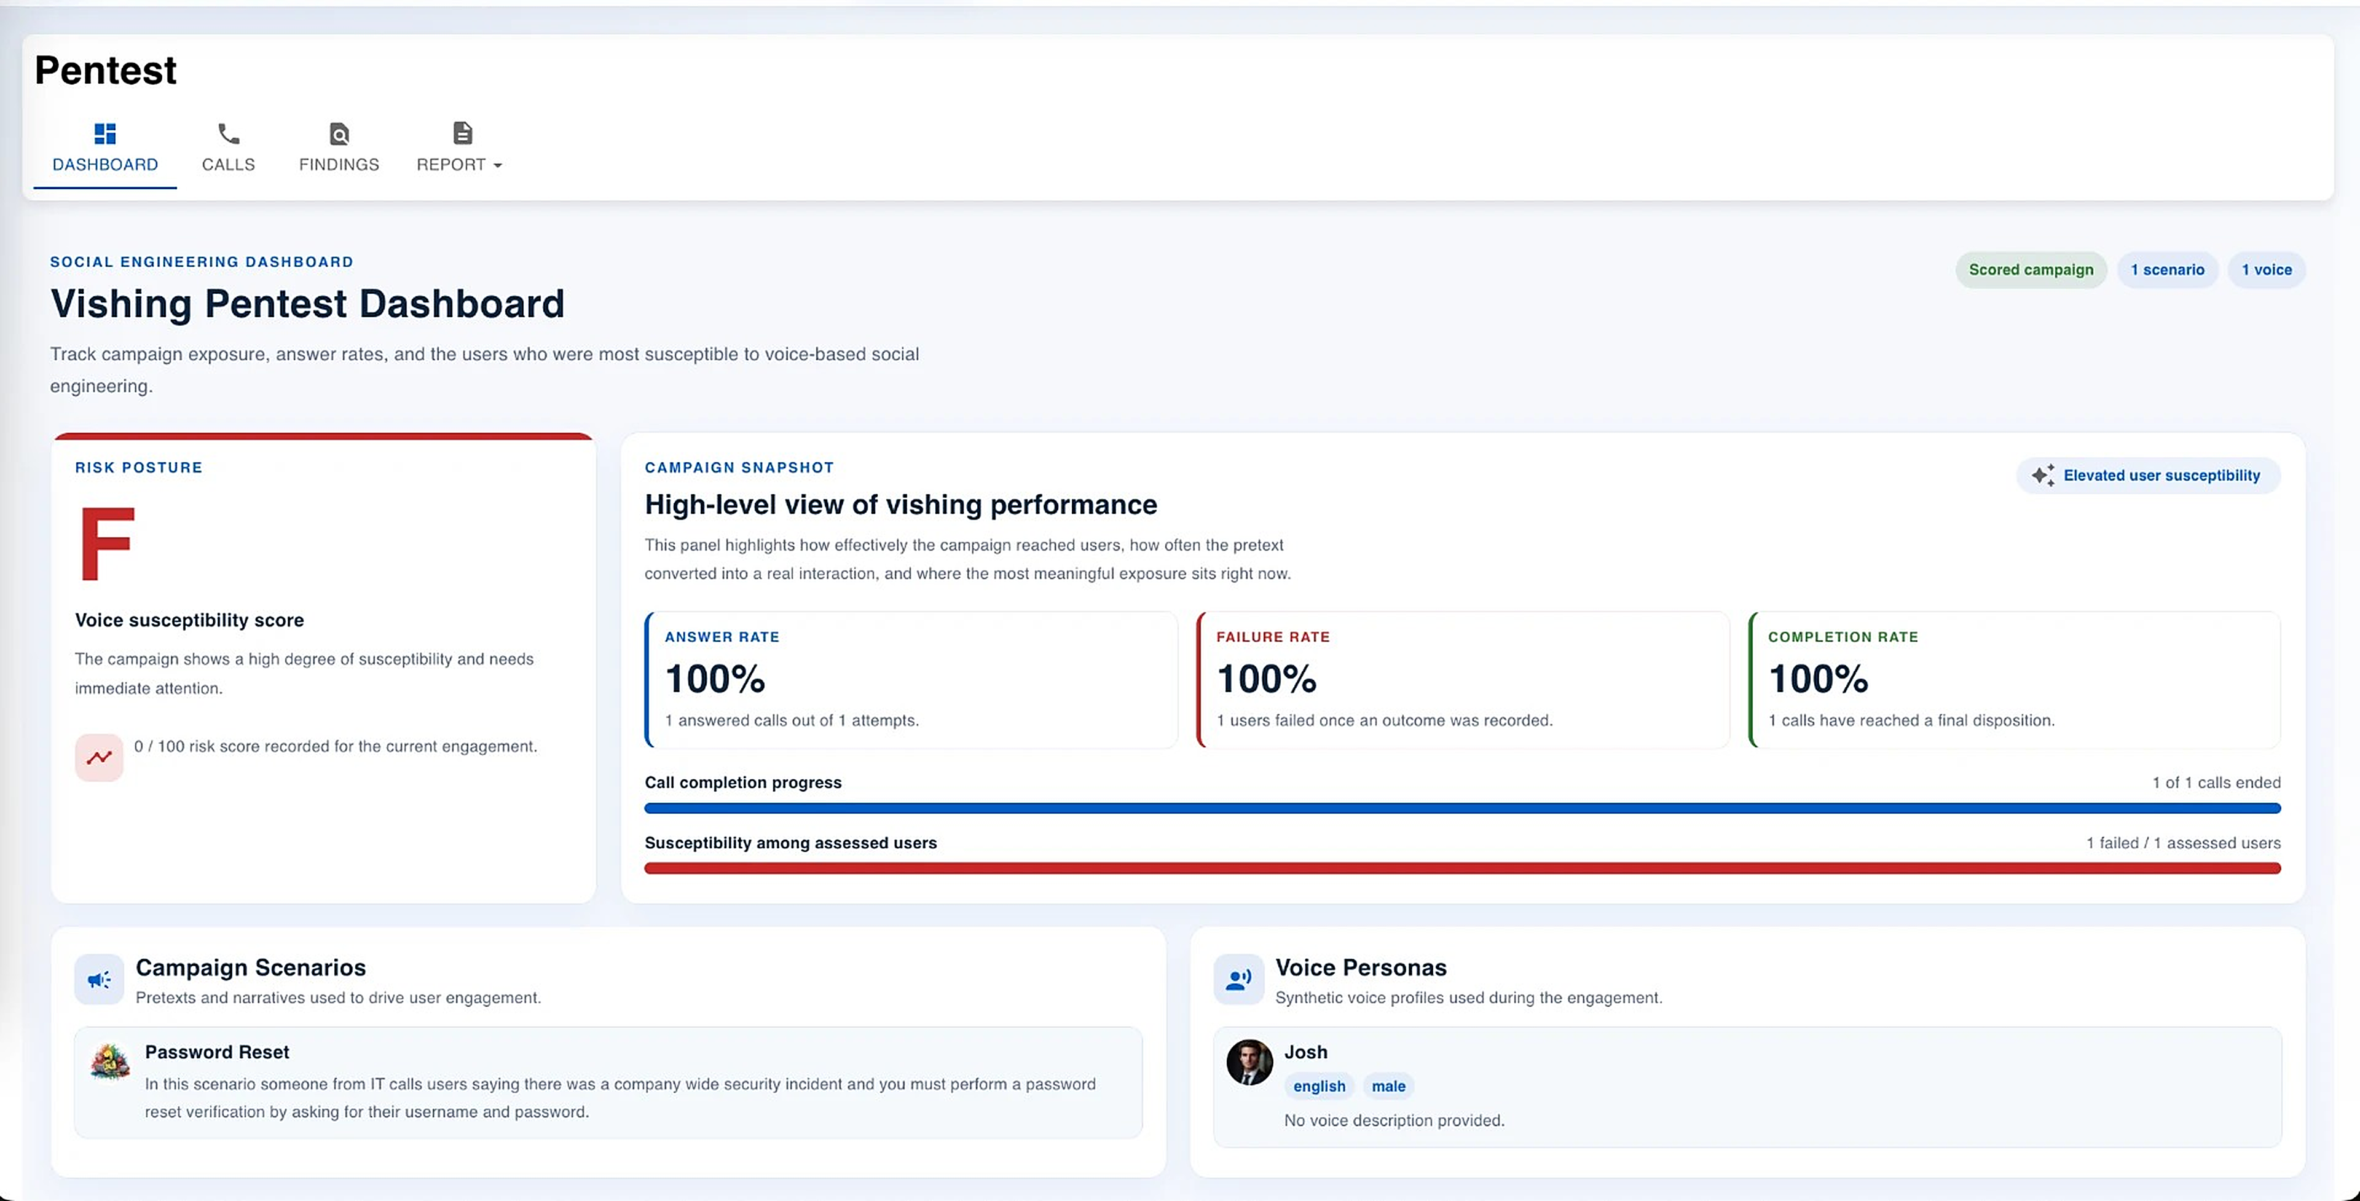Click the sparkle icon beside Elevated susceptibility
This screenshot has width=2360, height=1201.
click(2042, 476)
